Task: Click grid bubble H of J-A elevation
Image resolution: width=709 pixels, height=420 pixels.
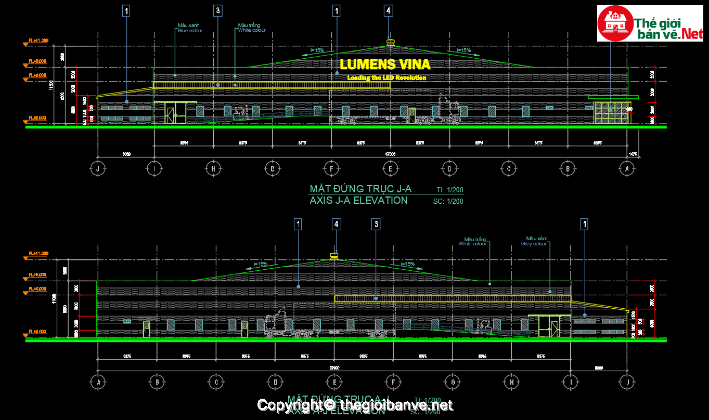Action: [x=213, y=168]
